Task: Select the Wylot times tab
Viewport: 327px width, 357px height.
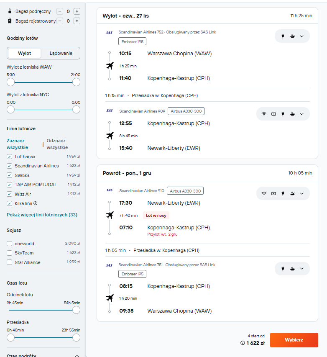Action: pos(25,53)
